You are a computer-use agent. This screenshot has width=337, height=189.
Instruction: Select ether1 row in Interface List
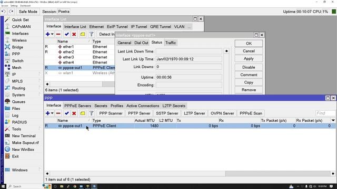click(80, 47)
